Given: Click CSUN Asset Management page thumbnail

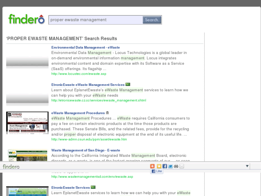Looking at the screenshot, I should click(27, 123).
